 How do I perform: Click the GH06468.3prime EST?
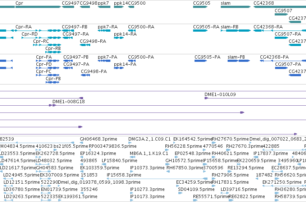(x=81, y=143)
